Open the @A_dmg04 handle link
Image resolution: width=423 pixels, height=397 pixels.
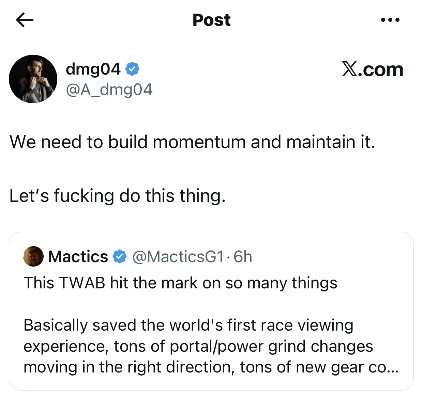[x=109, y=90]
